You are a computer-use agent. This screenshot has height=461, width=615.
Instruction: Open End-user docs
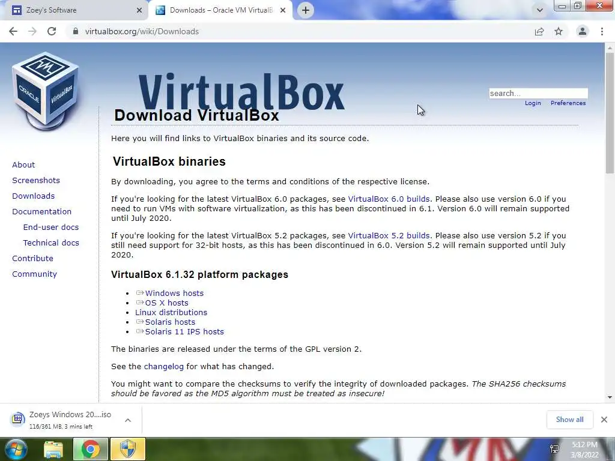(51, 227)
